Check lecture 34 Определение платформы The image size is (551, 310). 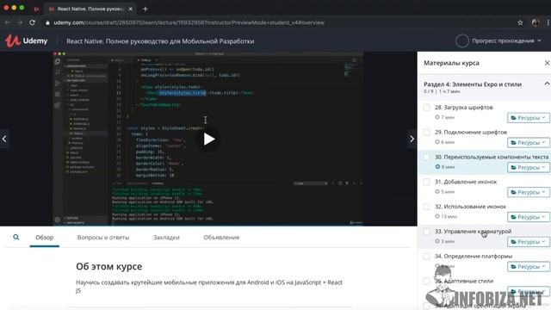pos(426,257)
